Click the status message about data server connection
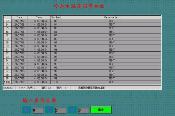175x116 pixels. click(x=92, y=88)
